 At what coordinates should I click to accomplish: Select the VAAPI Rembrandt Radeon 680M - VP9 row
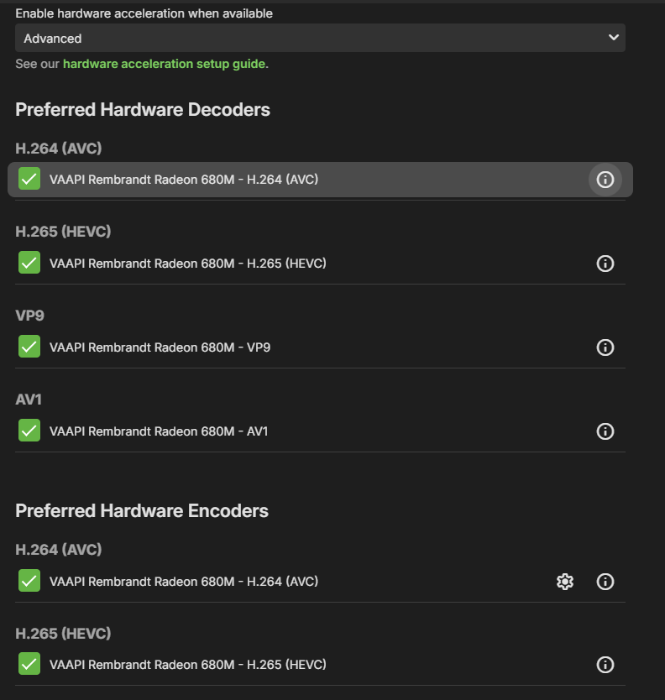(160, 347)
